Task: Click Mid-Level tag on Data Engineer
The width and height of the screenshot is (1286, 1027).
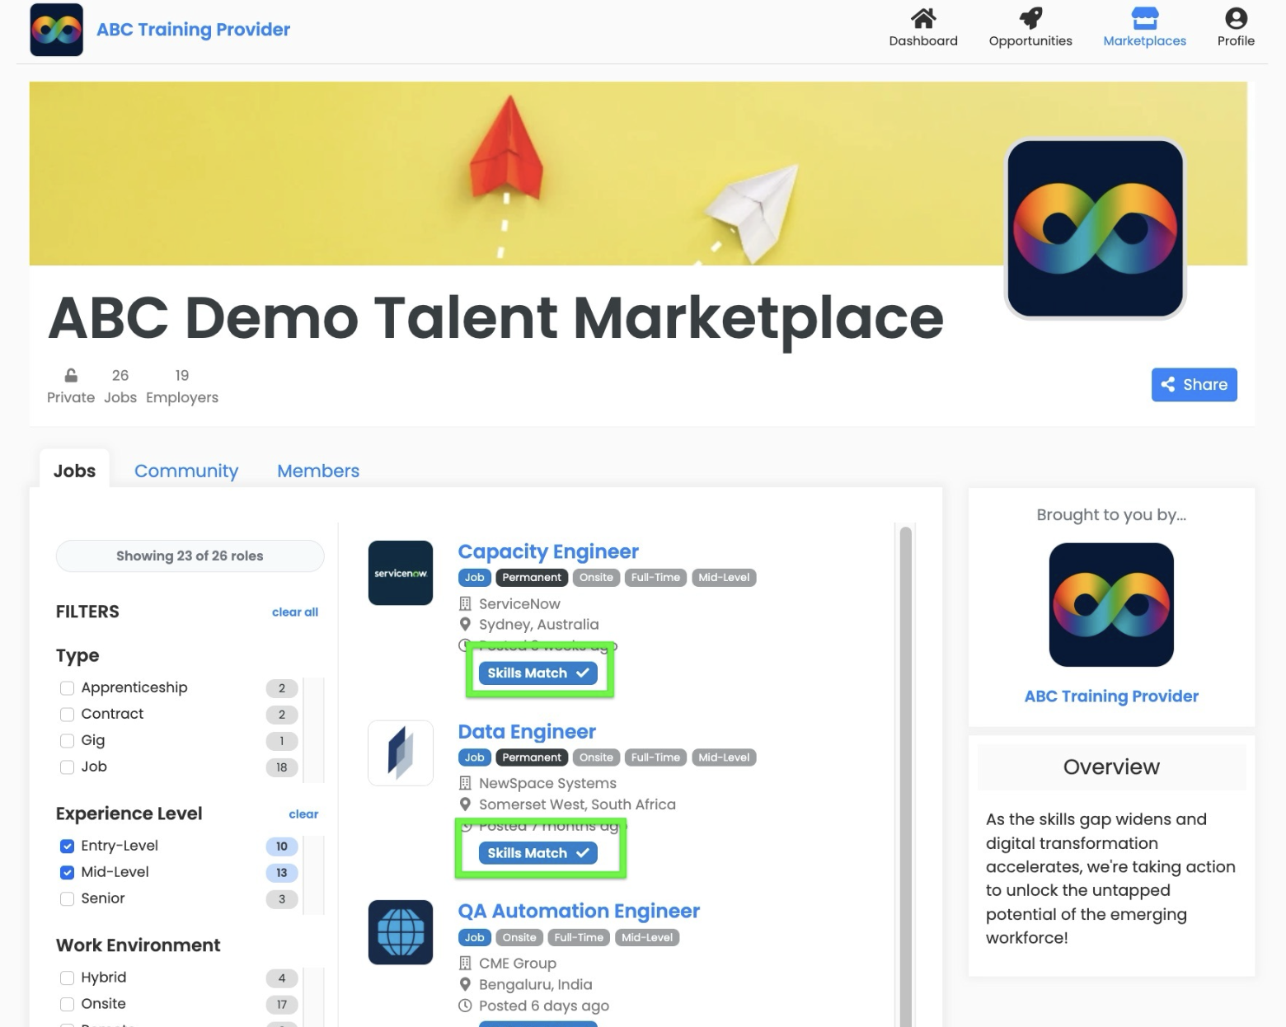Action: point(724,757)
